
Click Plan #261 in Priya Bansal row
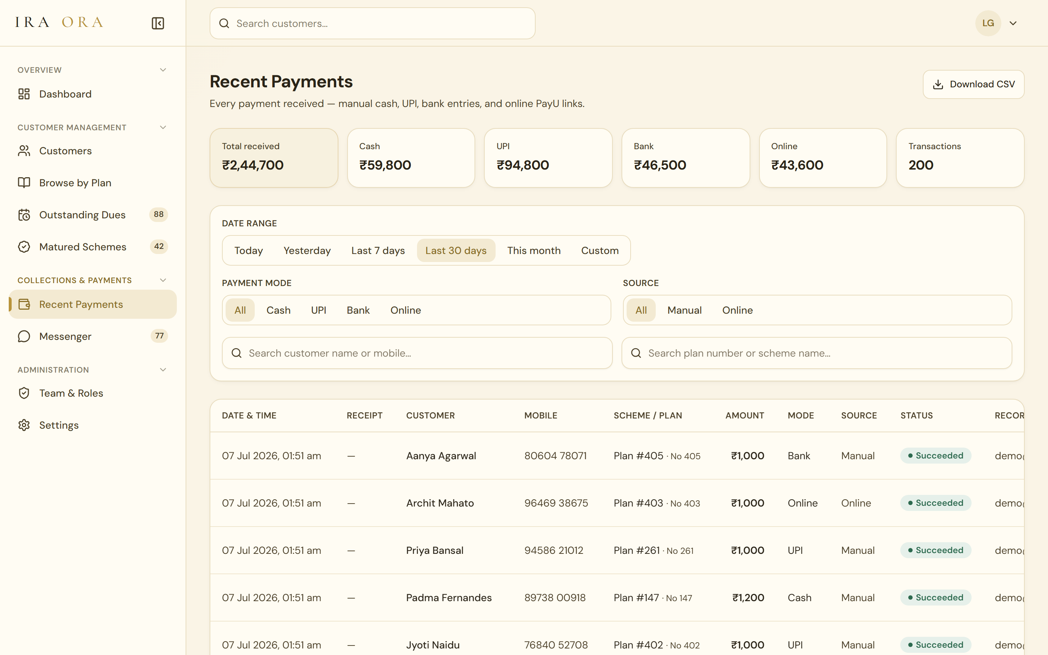636,550
